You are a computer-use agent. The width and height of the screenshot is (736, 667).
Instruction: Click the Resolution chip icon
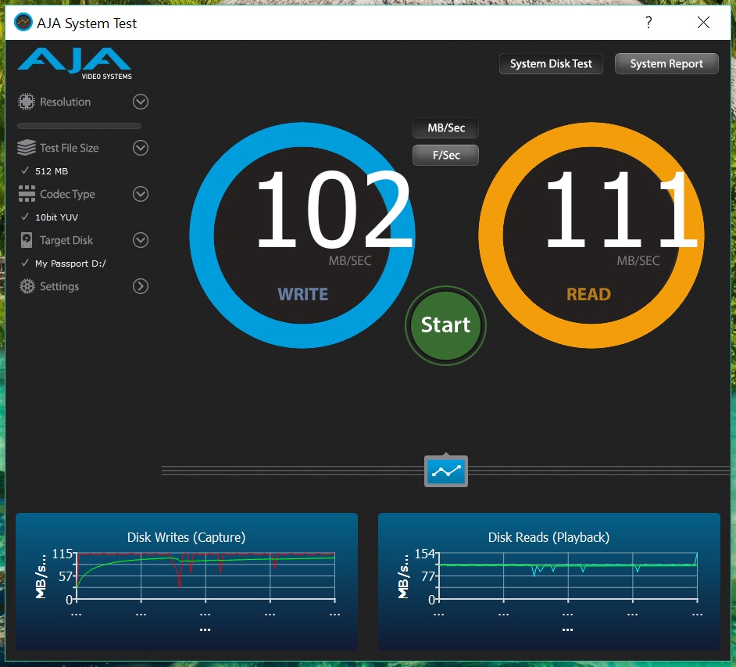(27, 102)
